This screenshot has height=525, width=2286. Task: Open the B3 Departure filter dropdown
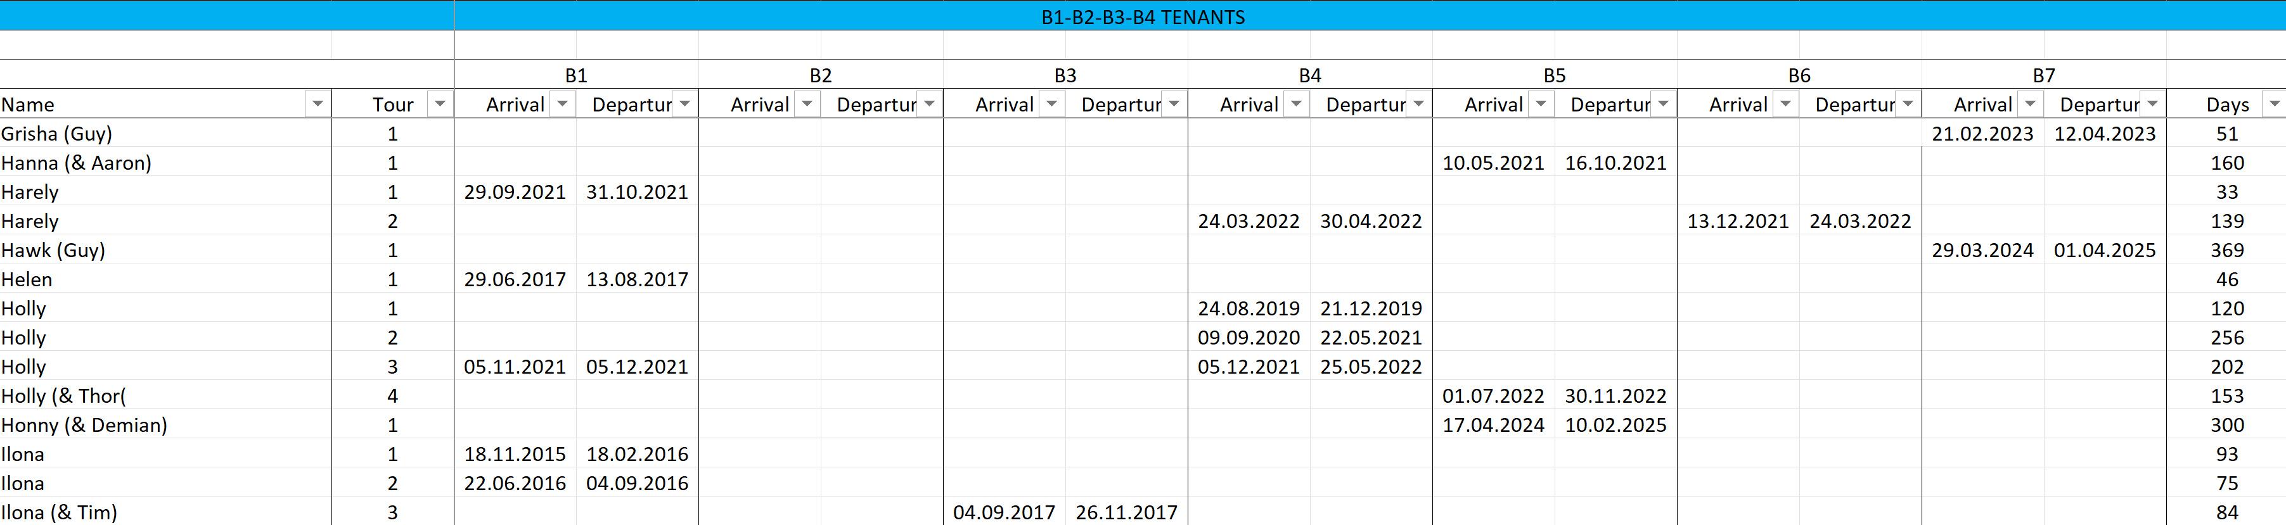click(x=1173, y=104)
